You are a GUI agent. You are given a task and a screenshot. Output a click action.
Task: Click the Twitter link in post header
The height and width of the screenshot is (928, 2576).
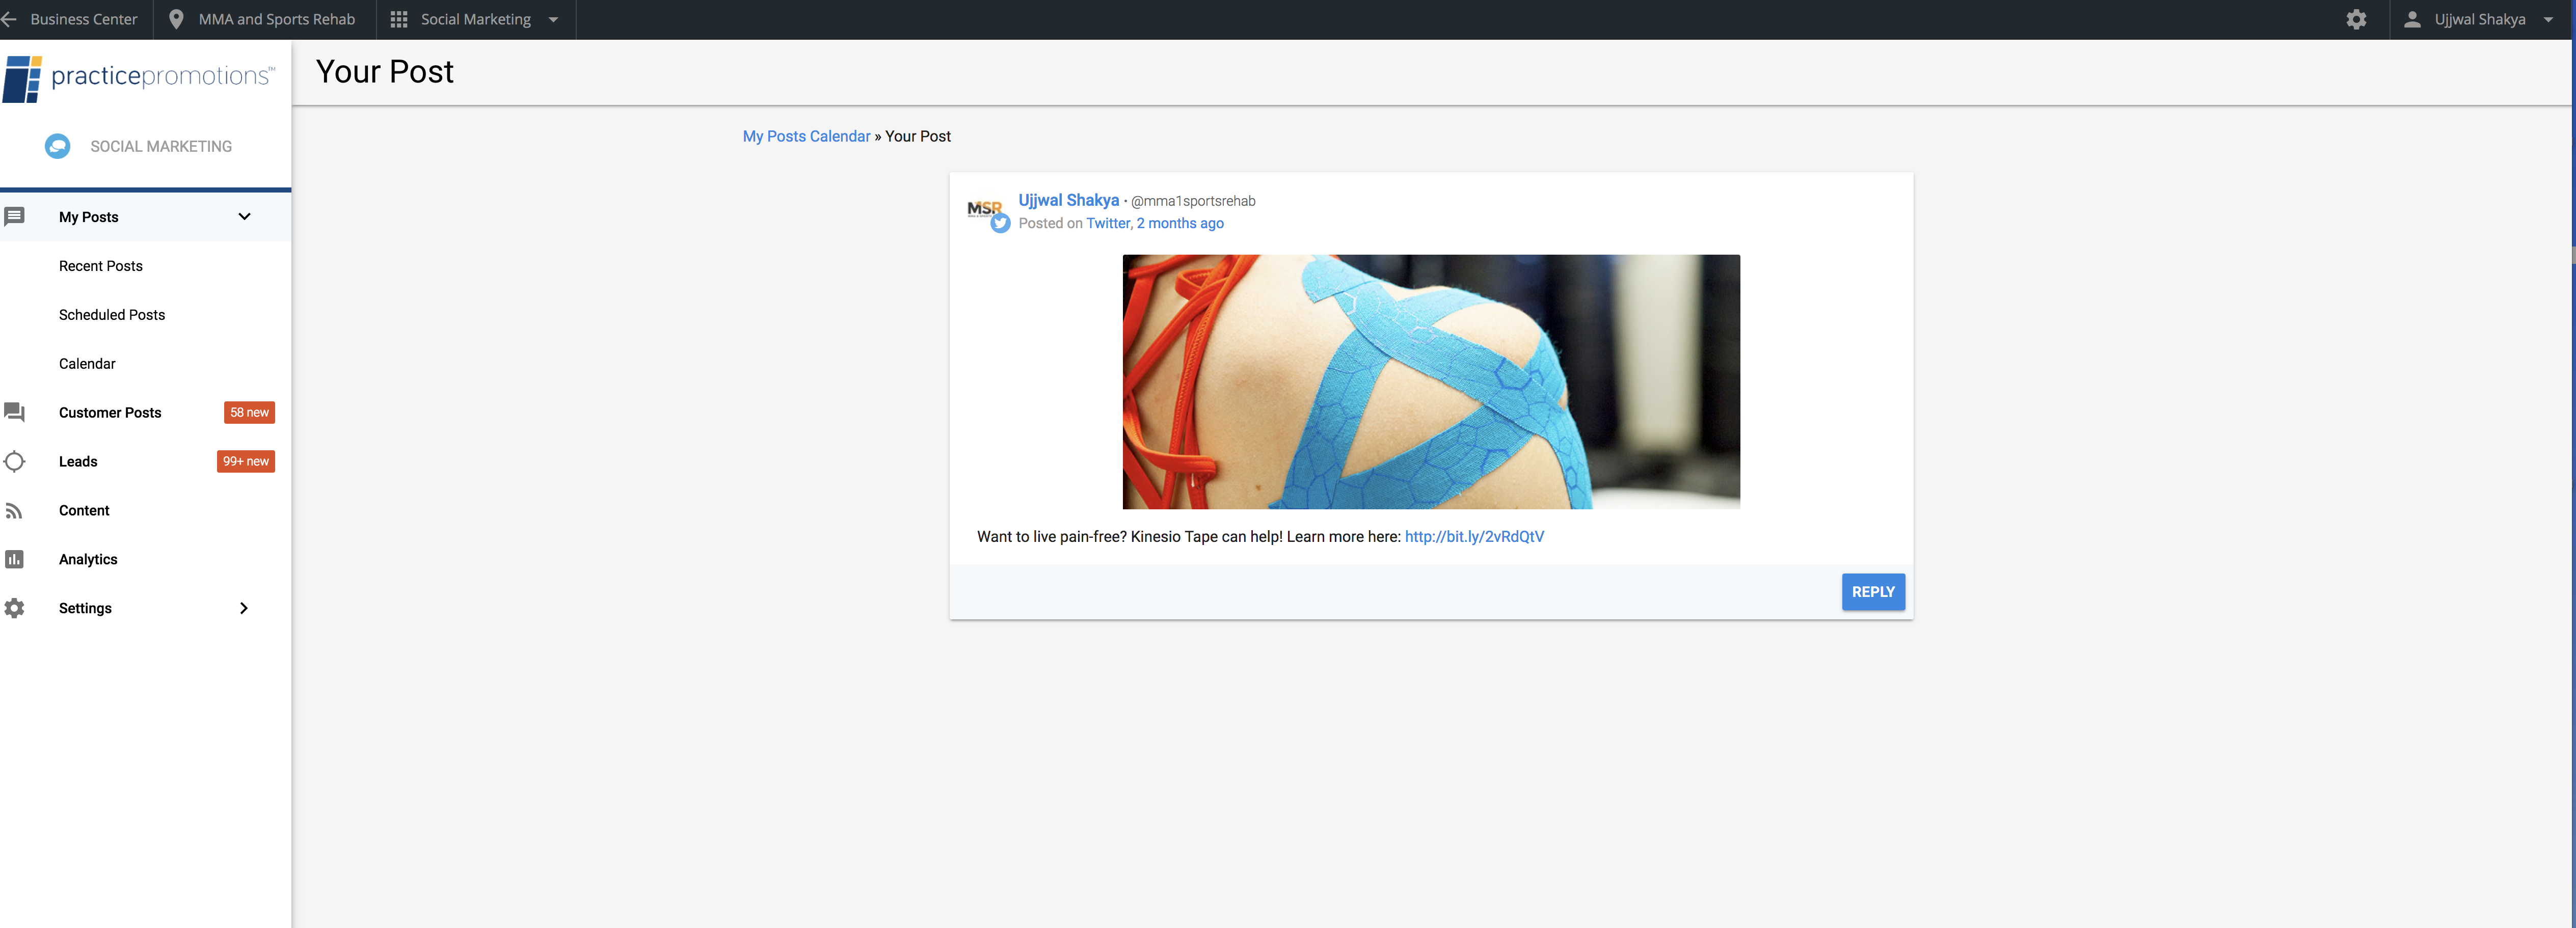[1108, 223]
